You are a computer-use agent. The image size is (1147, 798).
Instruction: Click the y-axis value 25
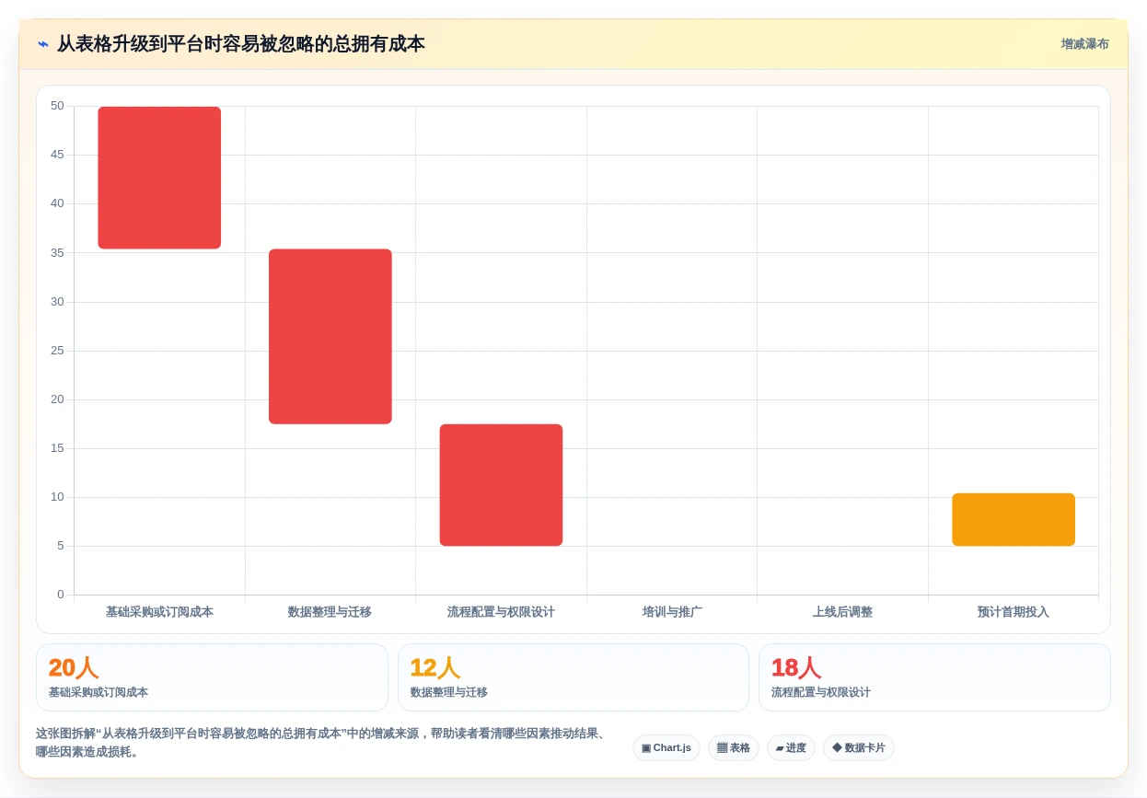57,351
